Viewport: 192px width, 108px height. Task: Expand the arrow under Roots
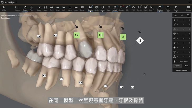[x=90, y=12]
